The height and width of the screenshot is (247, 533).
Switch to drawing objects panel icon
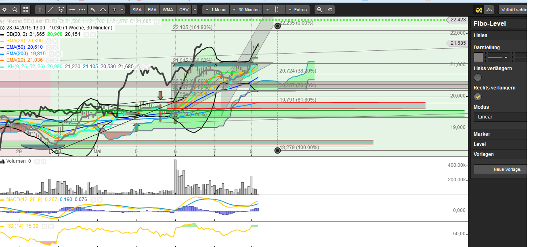tap(478, 9)
